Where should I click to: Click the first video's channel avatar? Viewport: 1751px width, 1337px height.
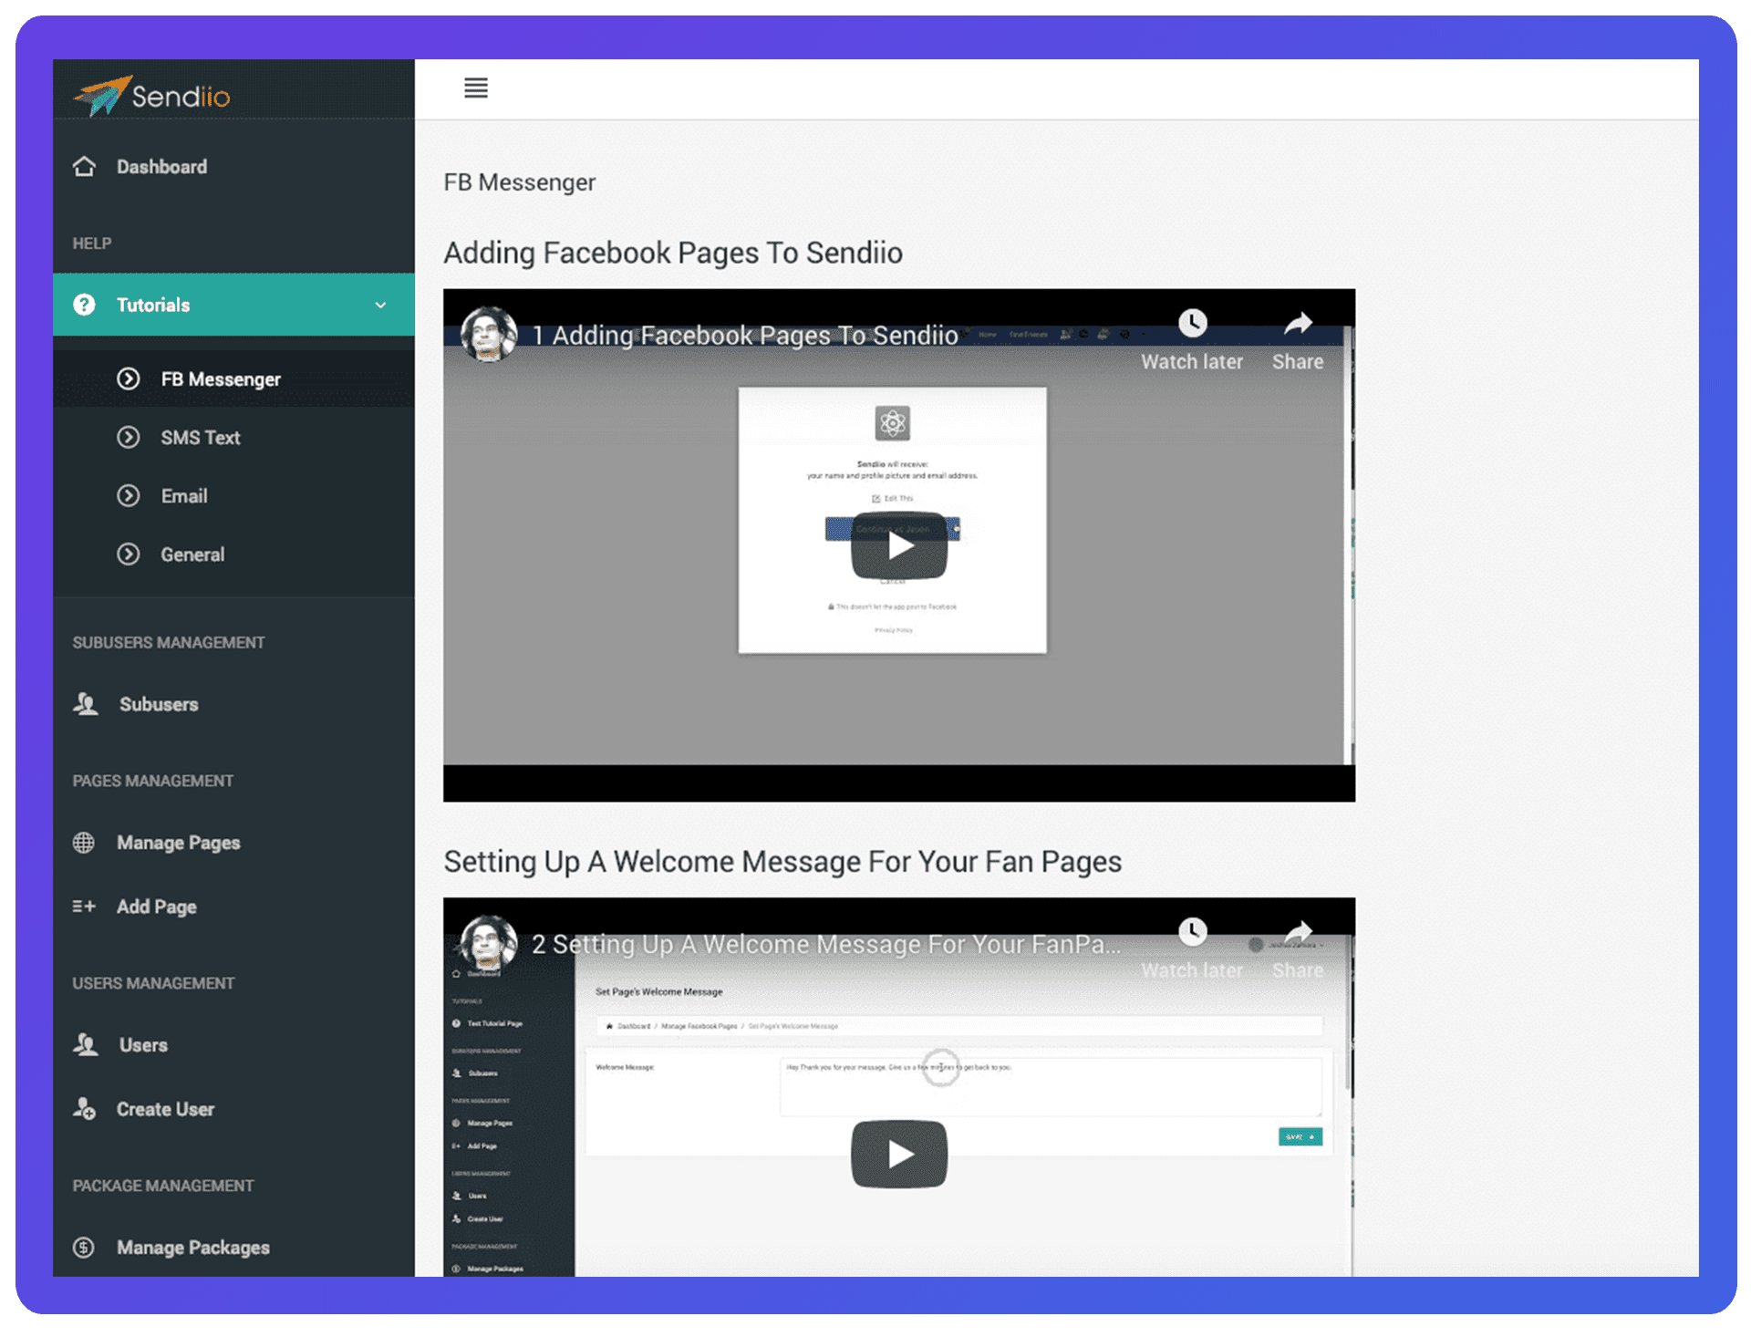(489, 334)
